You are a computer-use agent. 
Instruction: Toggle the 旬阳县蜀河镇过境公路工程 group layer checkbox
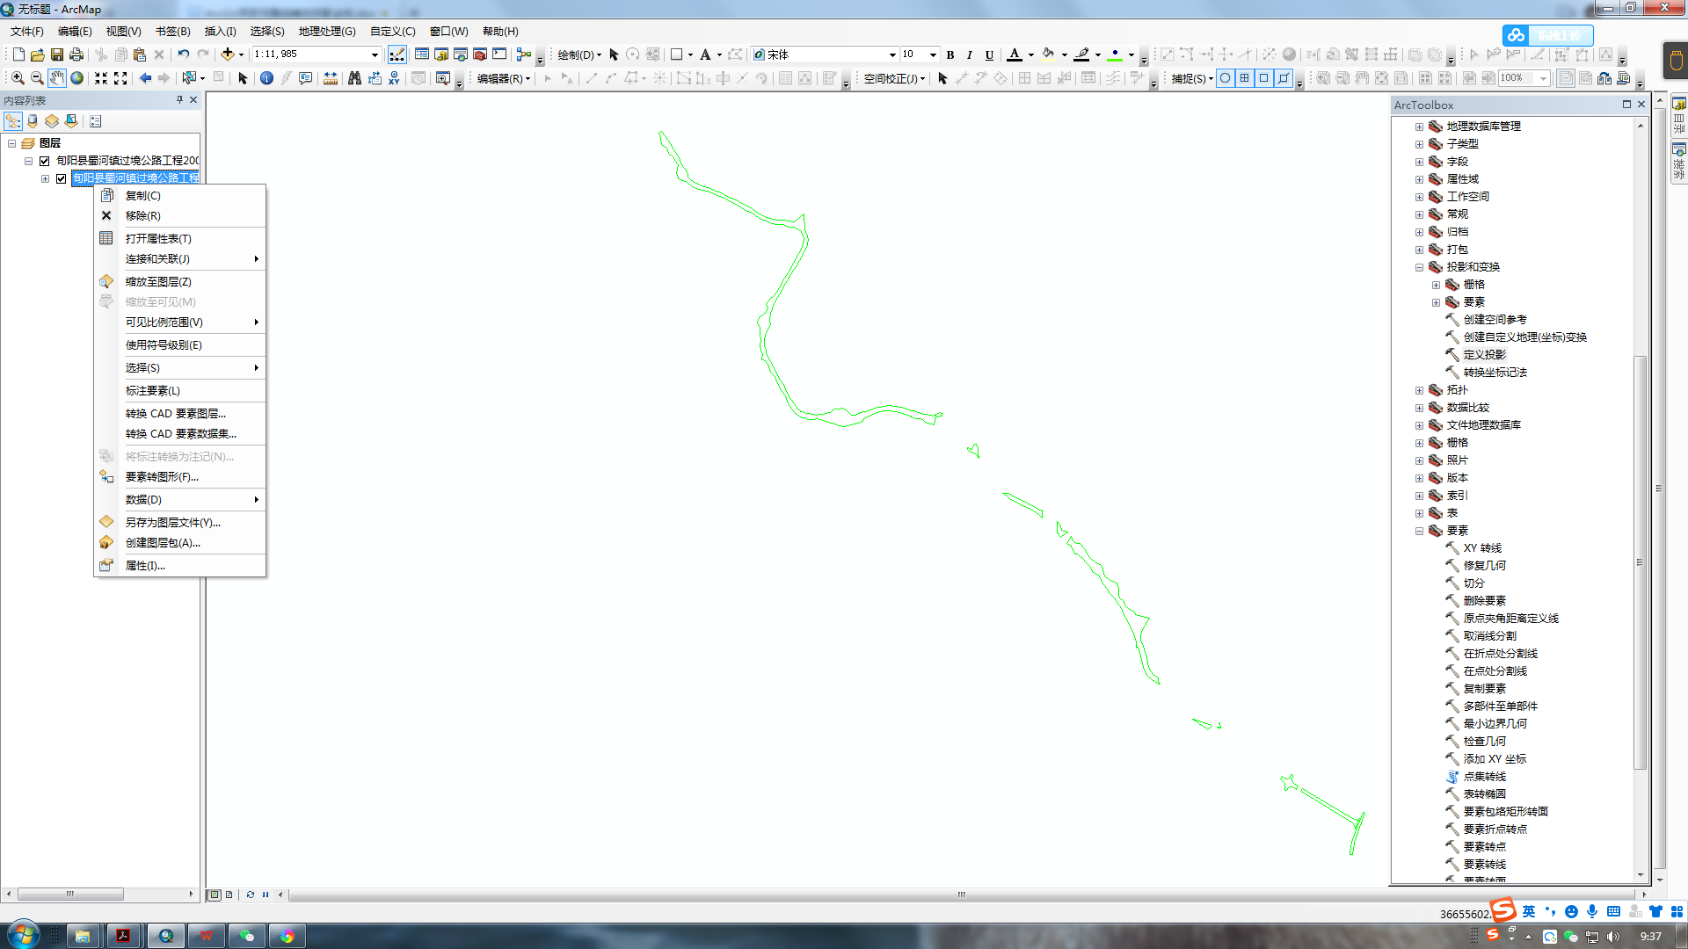point(45,161)
